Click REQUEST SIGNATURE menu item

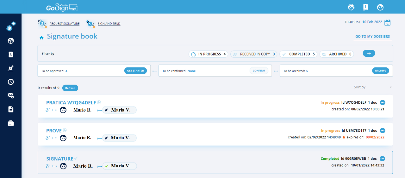coord(64,24)
